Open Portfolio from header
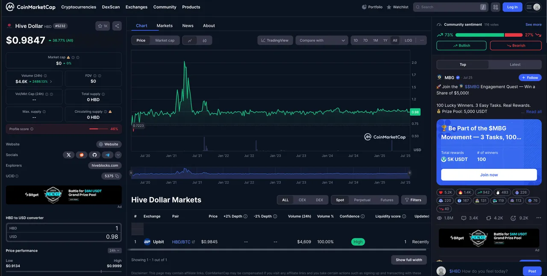547x276 pixels. 372,7
